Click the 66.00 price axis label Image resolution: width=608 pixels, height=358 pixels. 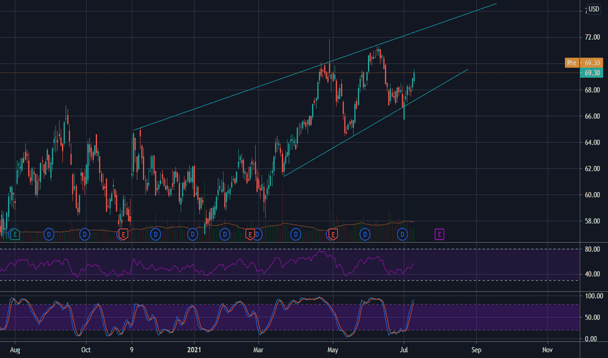[592, 116]
